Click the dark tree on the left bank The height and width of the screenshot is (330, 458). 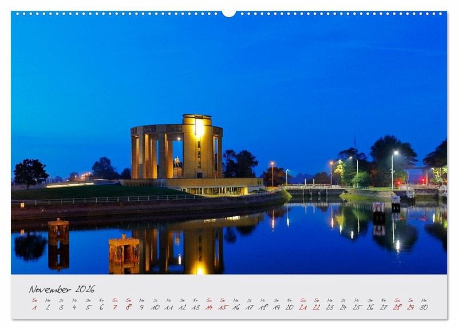point(30,172)
